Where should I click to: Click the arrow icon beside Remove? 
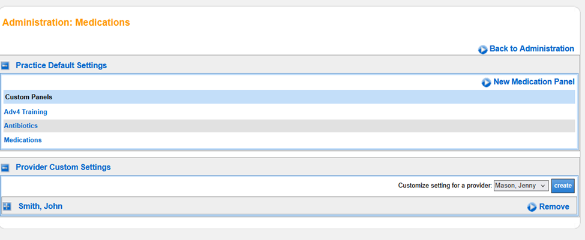pyautogui.click(x=532, y=207)
